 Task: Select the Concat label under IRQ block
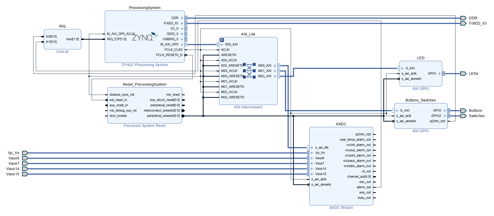click(62, 52)
